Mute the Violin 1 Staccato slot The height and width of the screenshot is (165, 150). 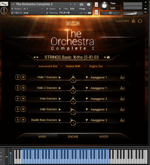click(23, 77)
